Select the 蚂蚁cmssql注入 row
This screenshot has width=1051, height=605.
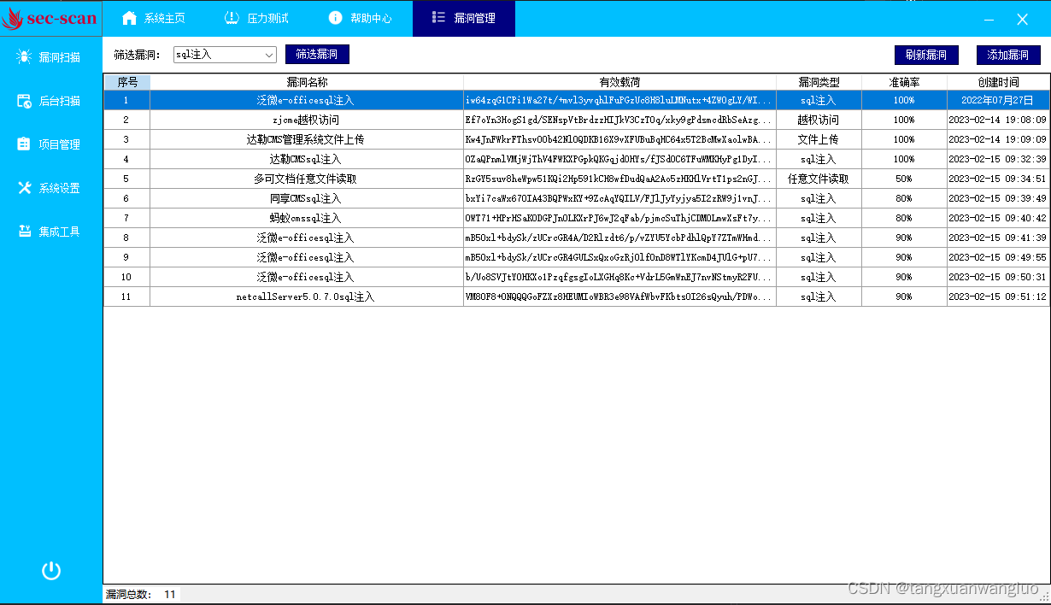click(x=577, y=218)
